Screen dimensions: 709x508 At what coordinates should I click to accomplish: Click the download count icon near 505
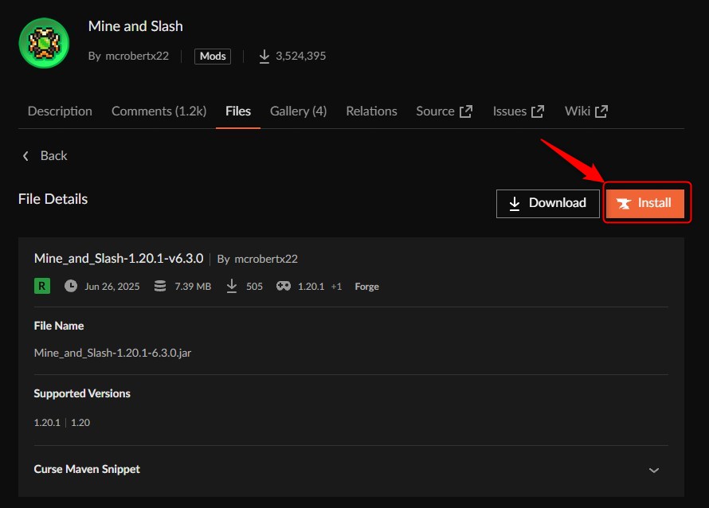click(x=232, y=286)
